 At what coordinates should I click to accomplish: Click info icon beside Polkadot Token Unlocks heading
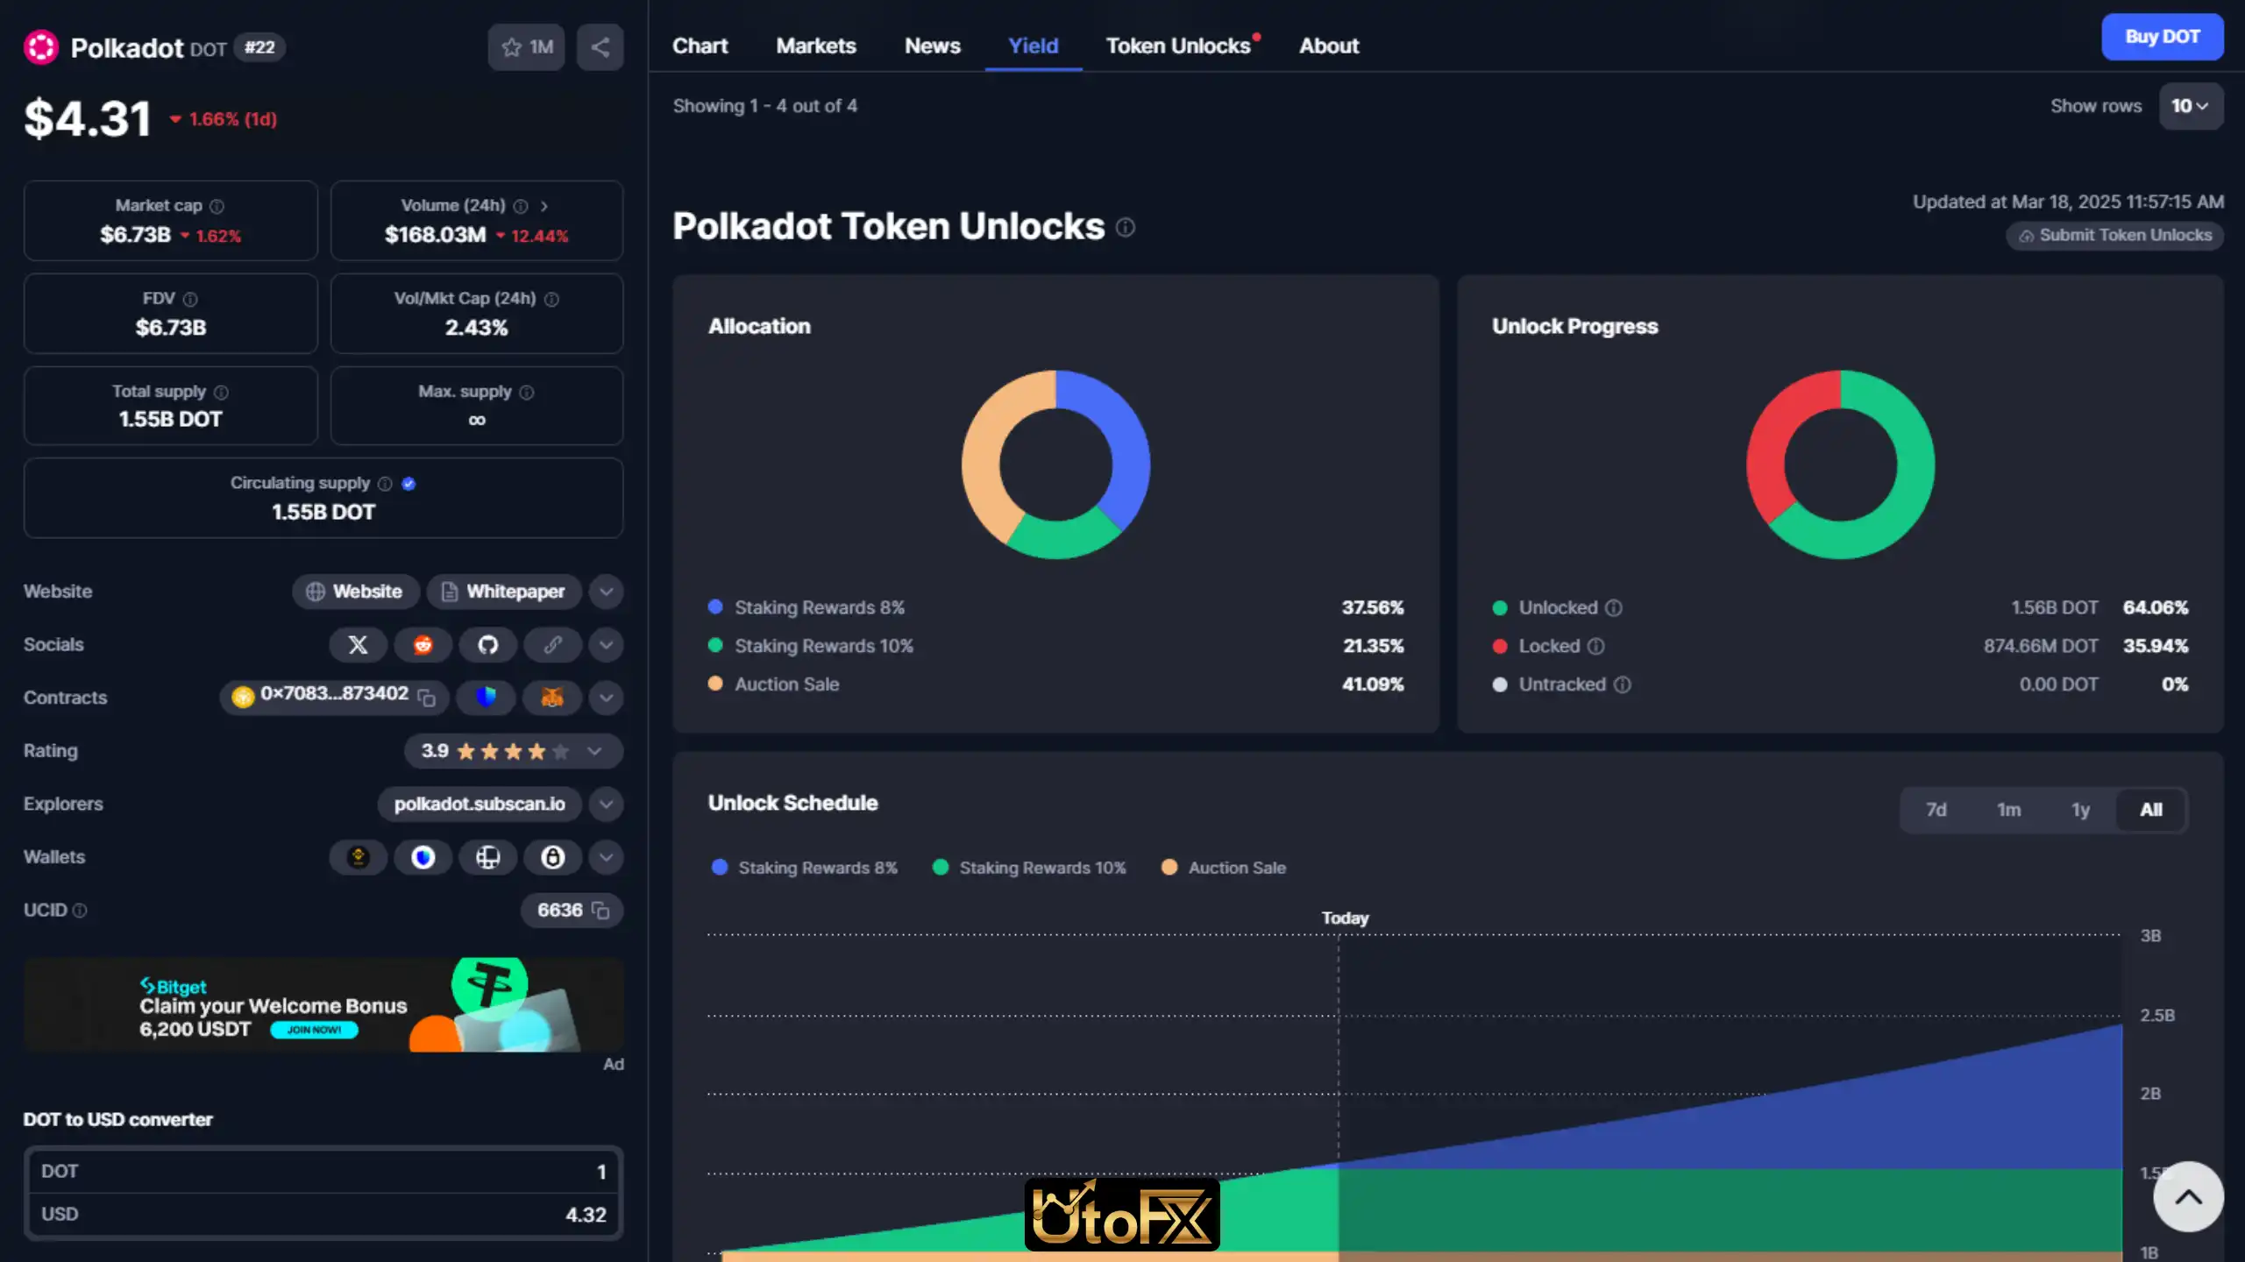coord(1126,228)
